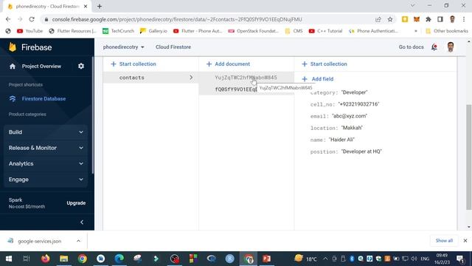
Task: Expand more bookmarks chevron
Action: 416,31
